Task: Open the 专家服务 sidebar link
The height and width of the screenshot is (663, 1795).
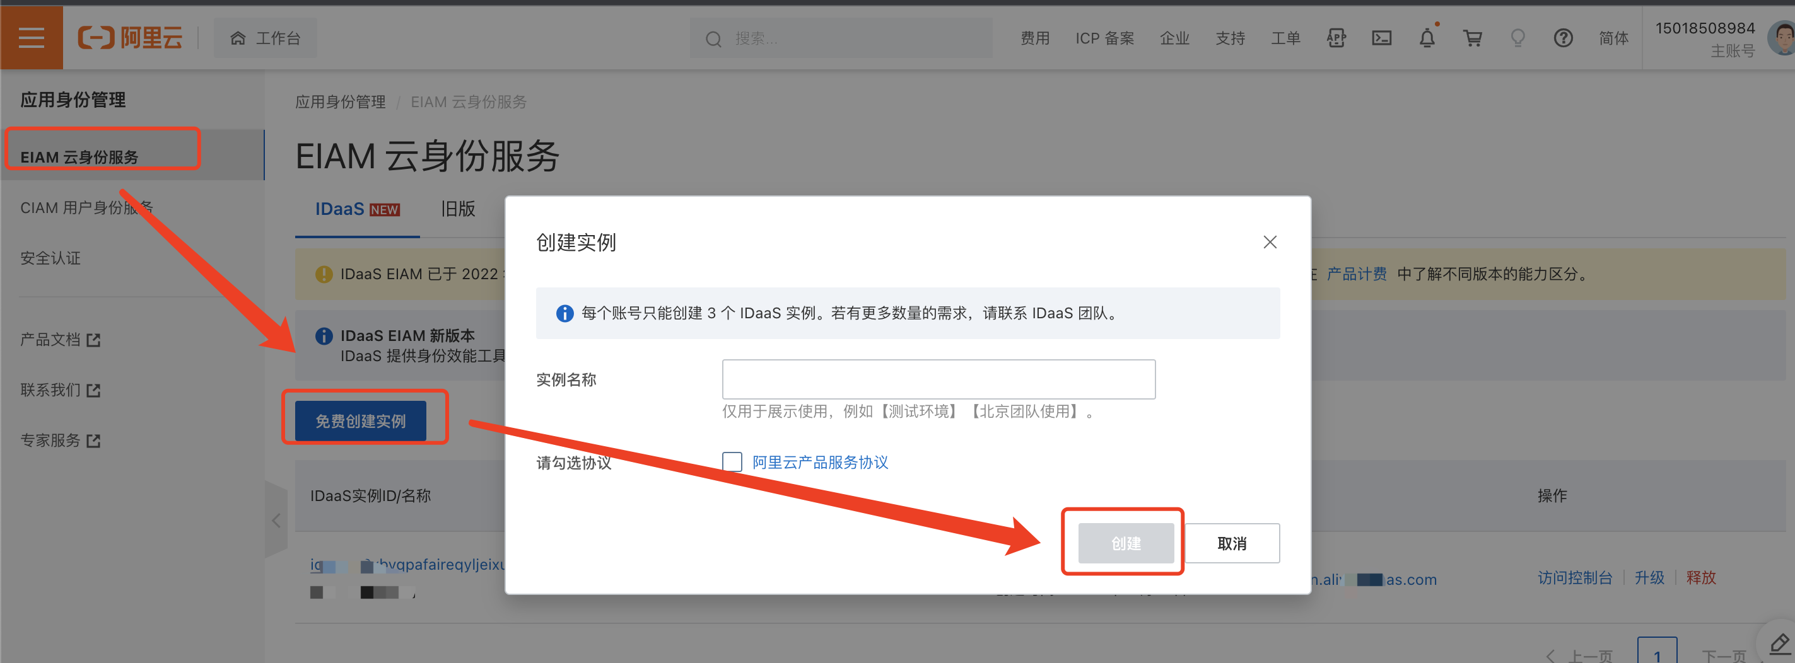Action: [50, 440]
